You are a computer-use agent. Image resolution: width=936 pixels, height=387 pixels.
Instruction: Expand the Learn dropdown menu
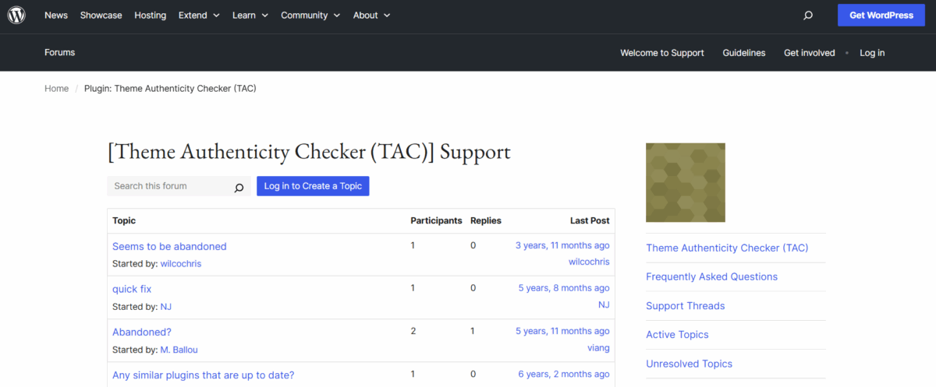(x=250, y=15)
